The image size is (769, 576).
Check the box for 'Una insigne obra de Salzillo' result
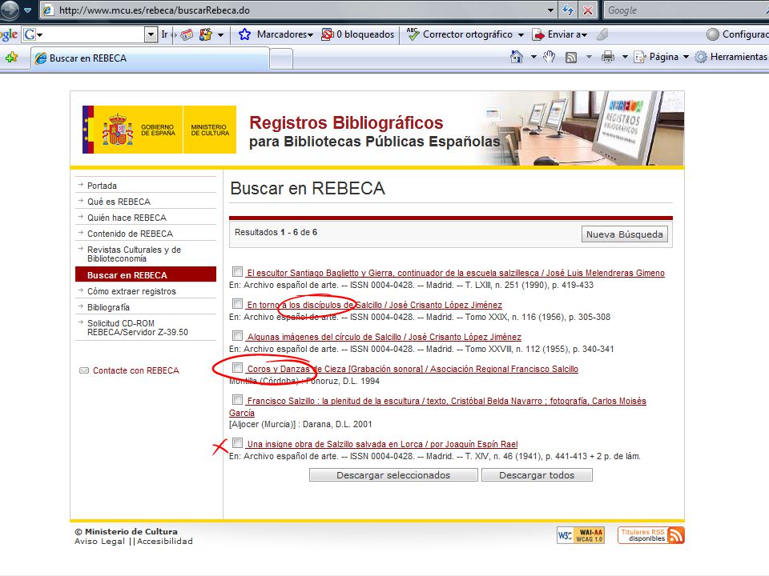pos(237,442)
